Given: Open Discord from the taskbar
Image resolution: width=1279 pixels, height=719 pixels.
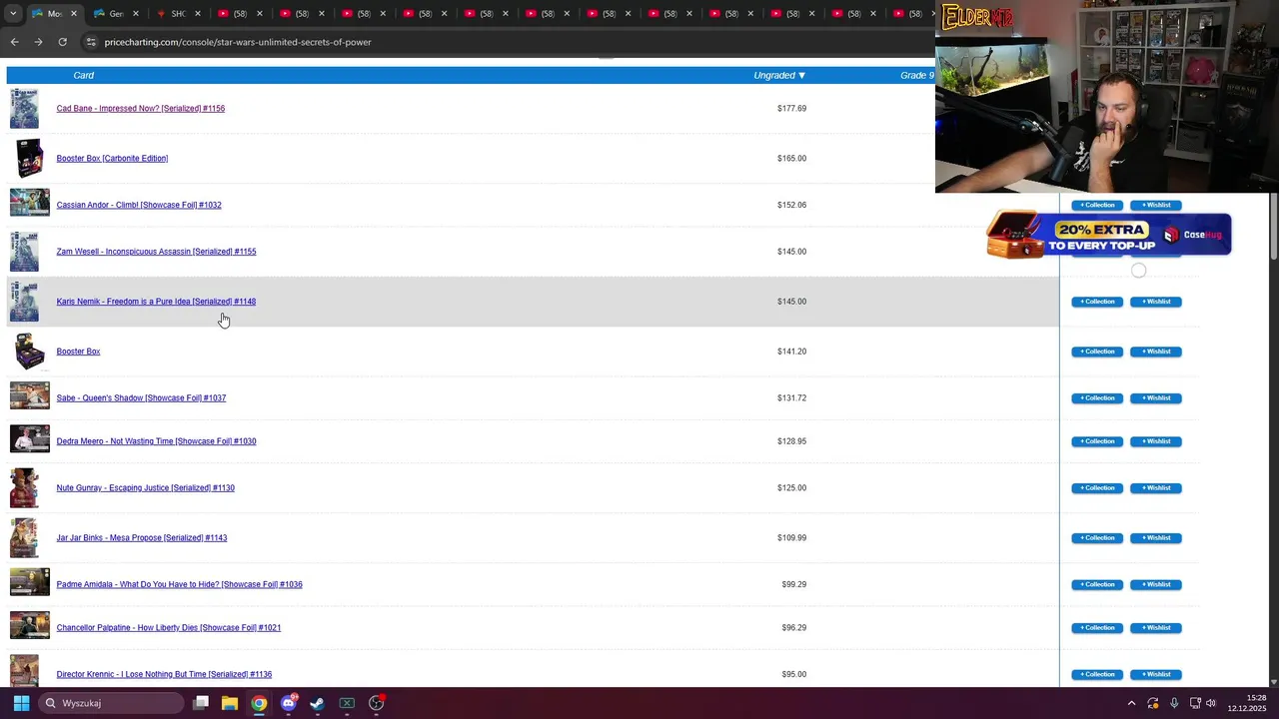Looking at the screenshot, I should point(289,703).
